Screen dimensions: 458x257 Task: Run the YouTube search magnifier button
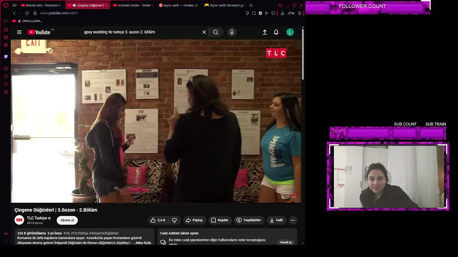point(215,32)
